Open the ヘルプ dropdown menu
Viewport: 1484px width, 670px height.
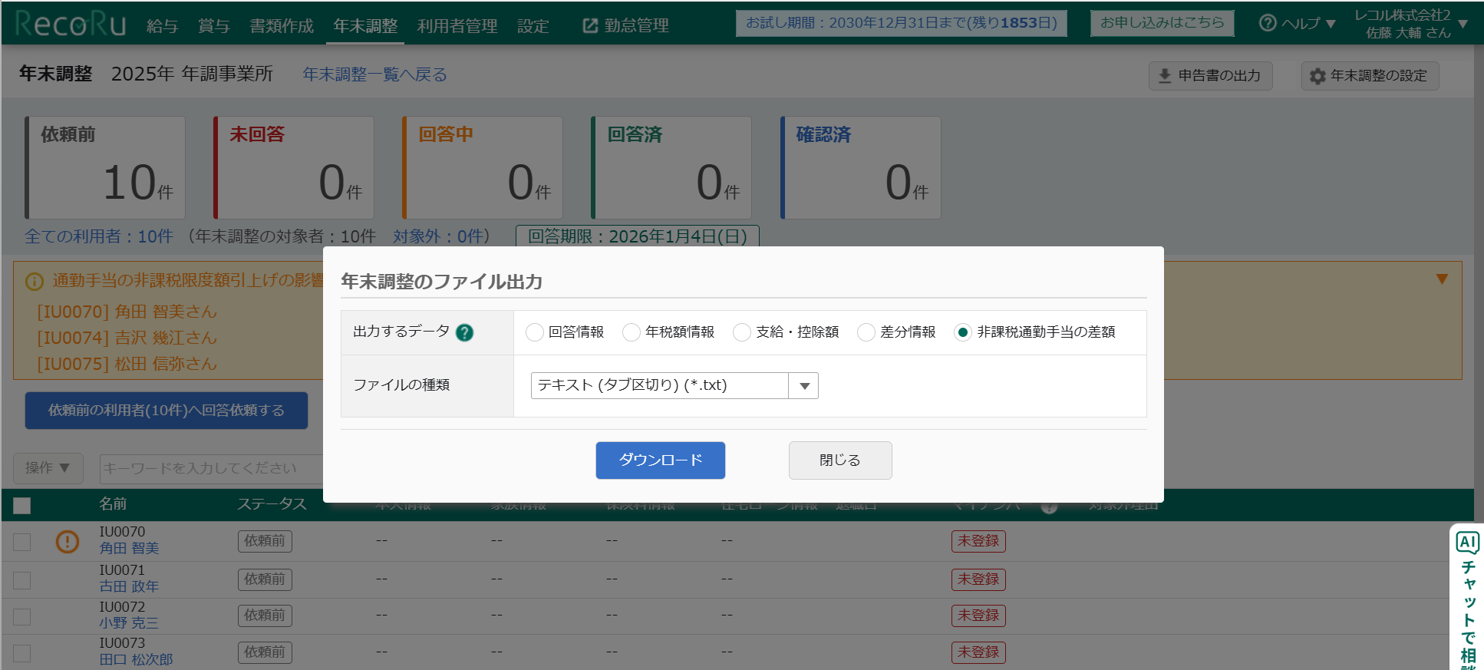point(1298,24)
